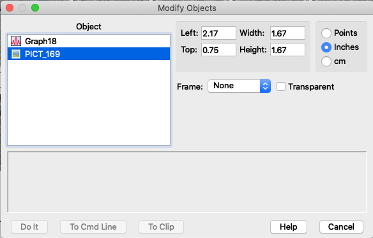Image resolution: width=373 pixels, height=238 pixels.
Task: Click the Do It button
Action: (29, 226)
